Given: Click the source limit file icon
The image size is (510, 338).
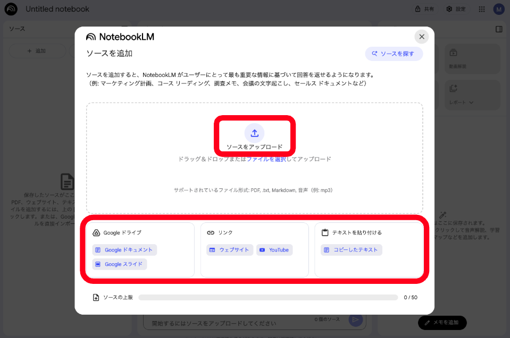Looking at the screenshot, I should (x=96, y=298).
